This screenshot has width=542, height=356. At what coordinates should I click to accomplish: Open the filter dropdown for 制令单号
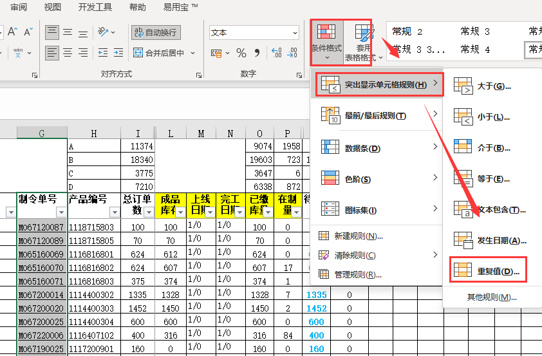point(61,212)
